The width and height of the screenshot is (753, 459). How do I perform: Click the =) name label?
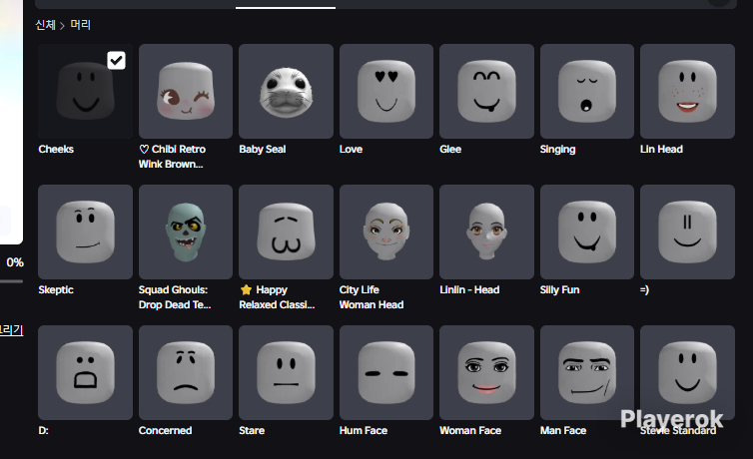pyautogui.click(x=644, y=289)
